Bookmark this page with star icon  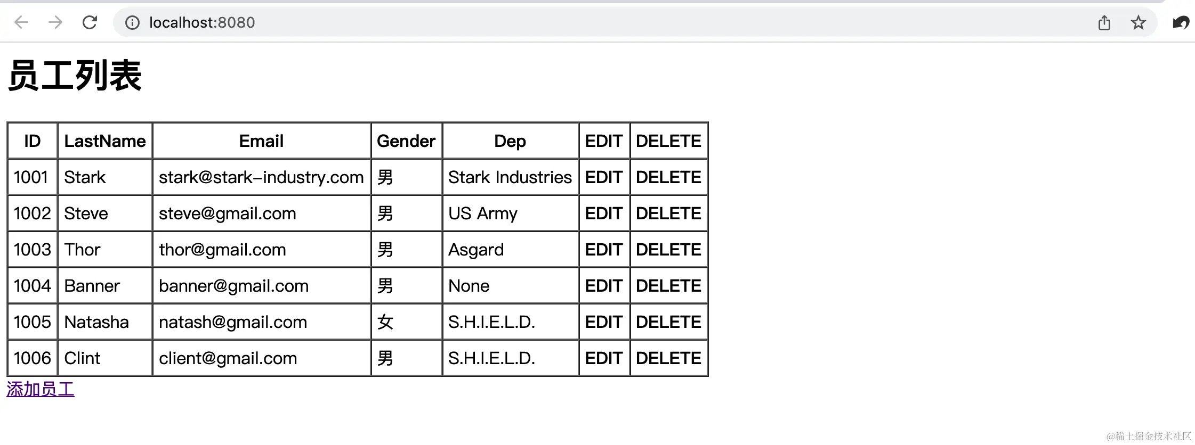coord(1139,22)
